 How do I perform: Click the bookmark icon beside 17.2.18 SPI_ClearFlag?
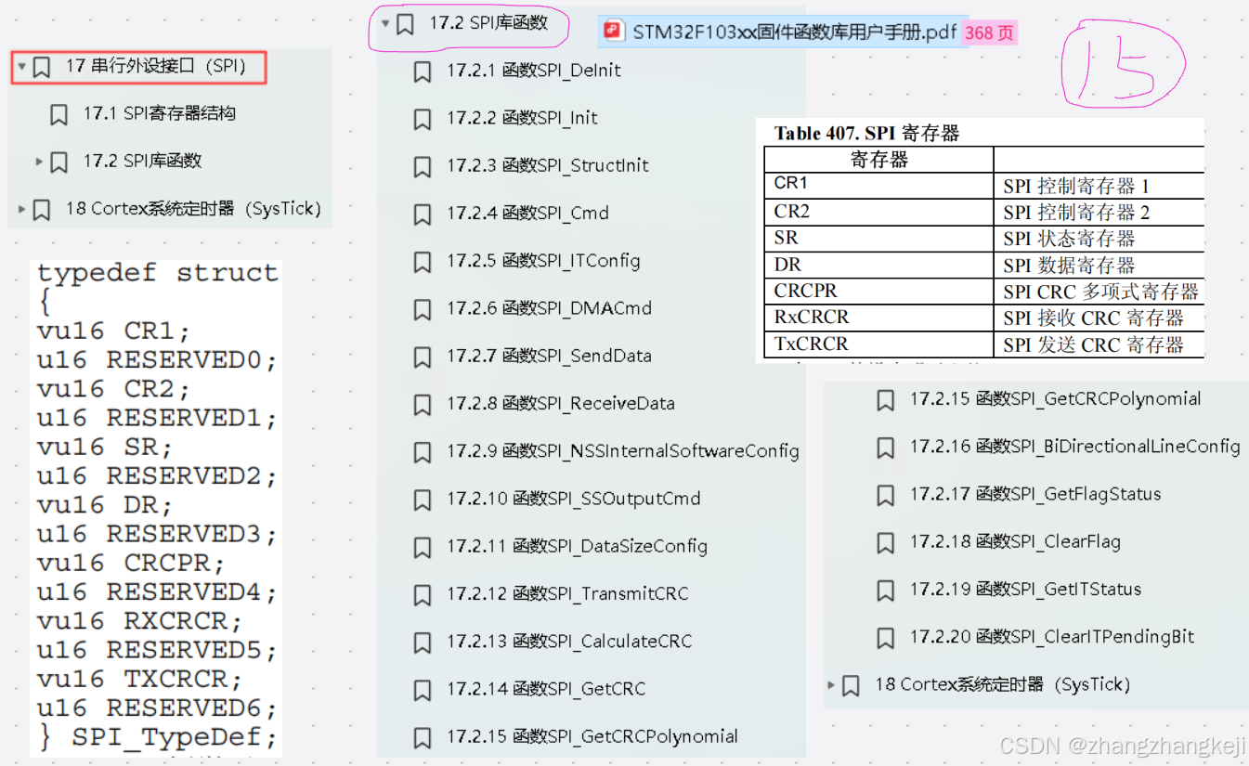pyautogui.click(x=886, y=542)
